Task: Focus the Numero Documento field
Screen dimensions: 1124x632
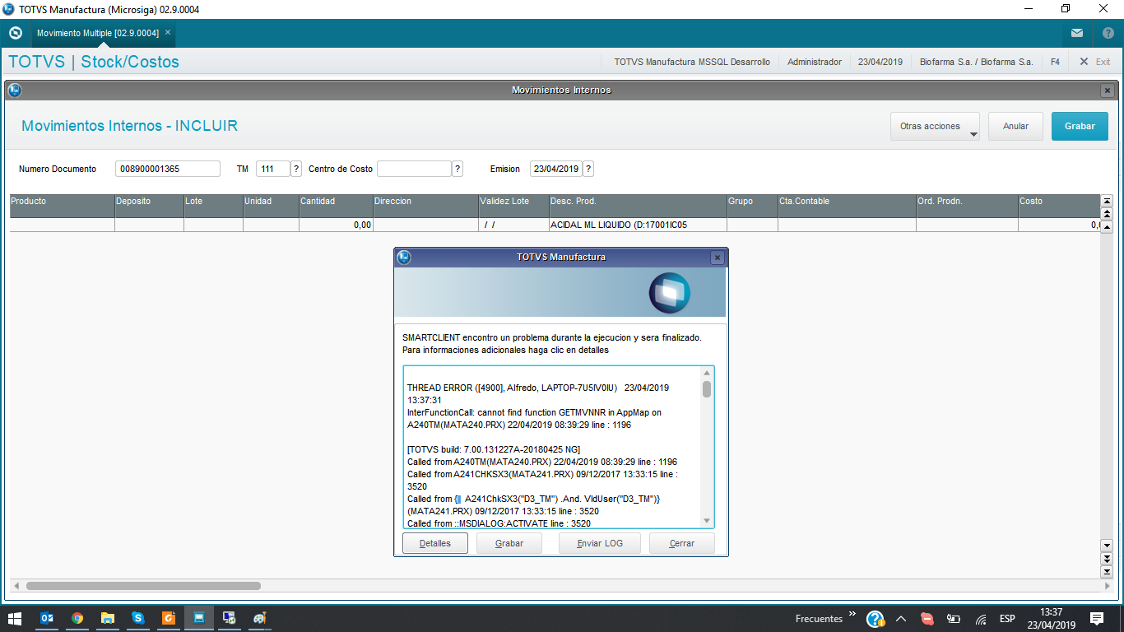Action: tap(168, 169)
